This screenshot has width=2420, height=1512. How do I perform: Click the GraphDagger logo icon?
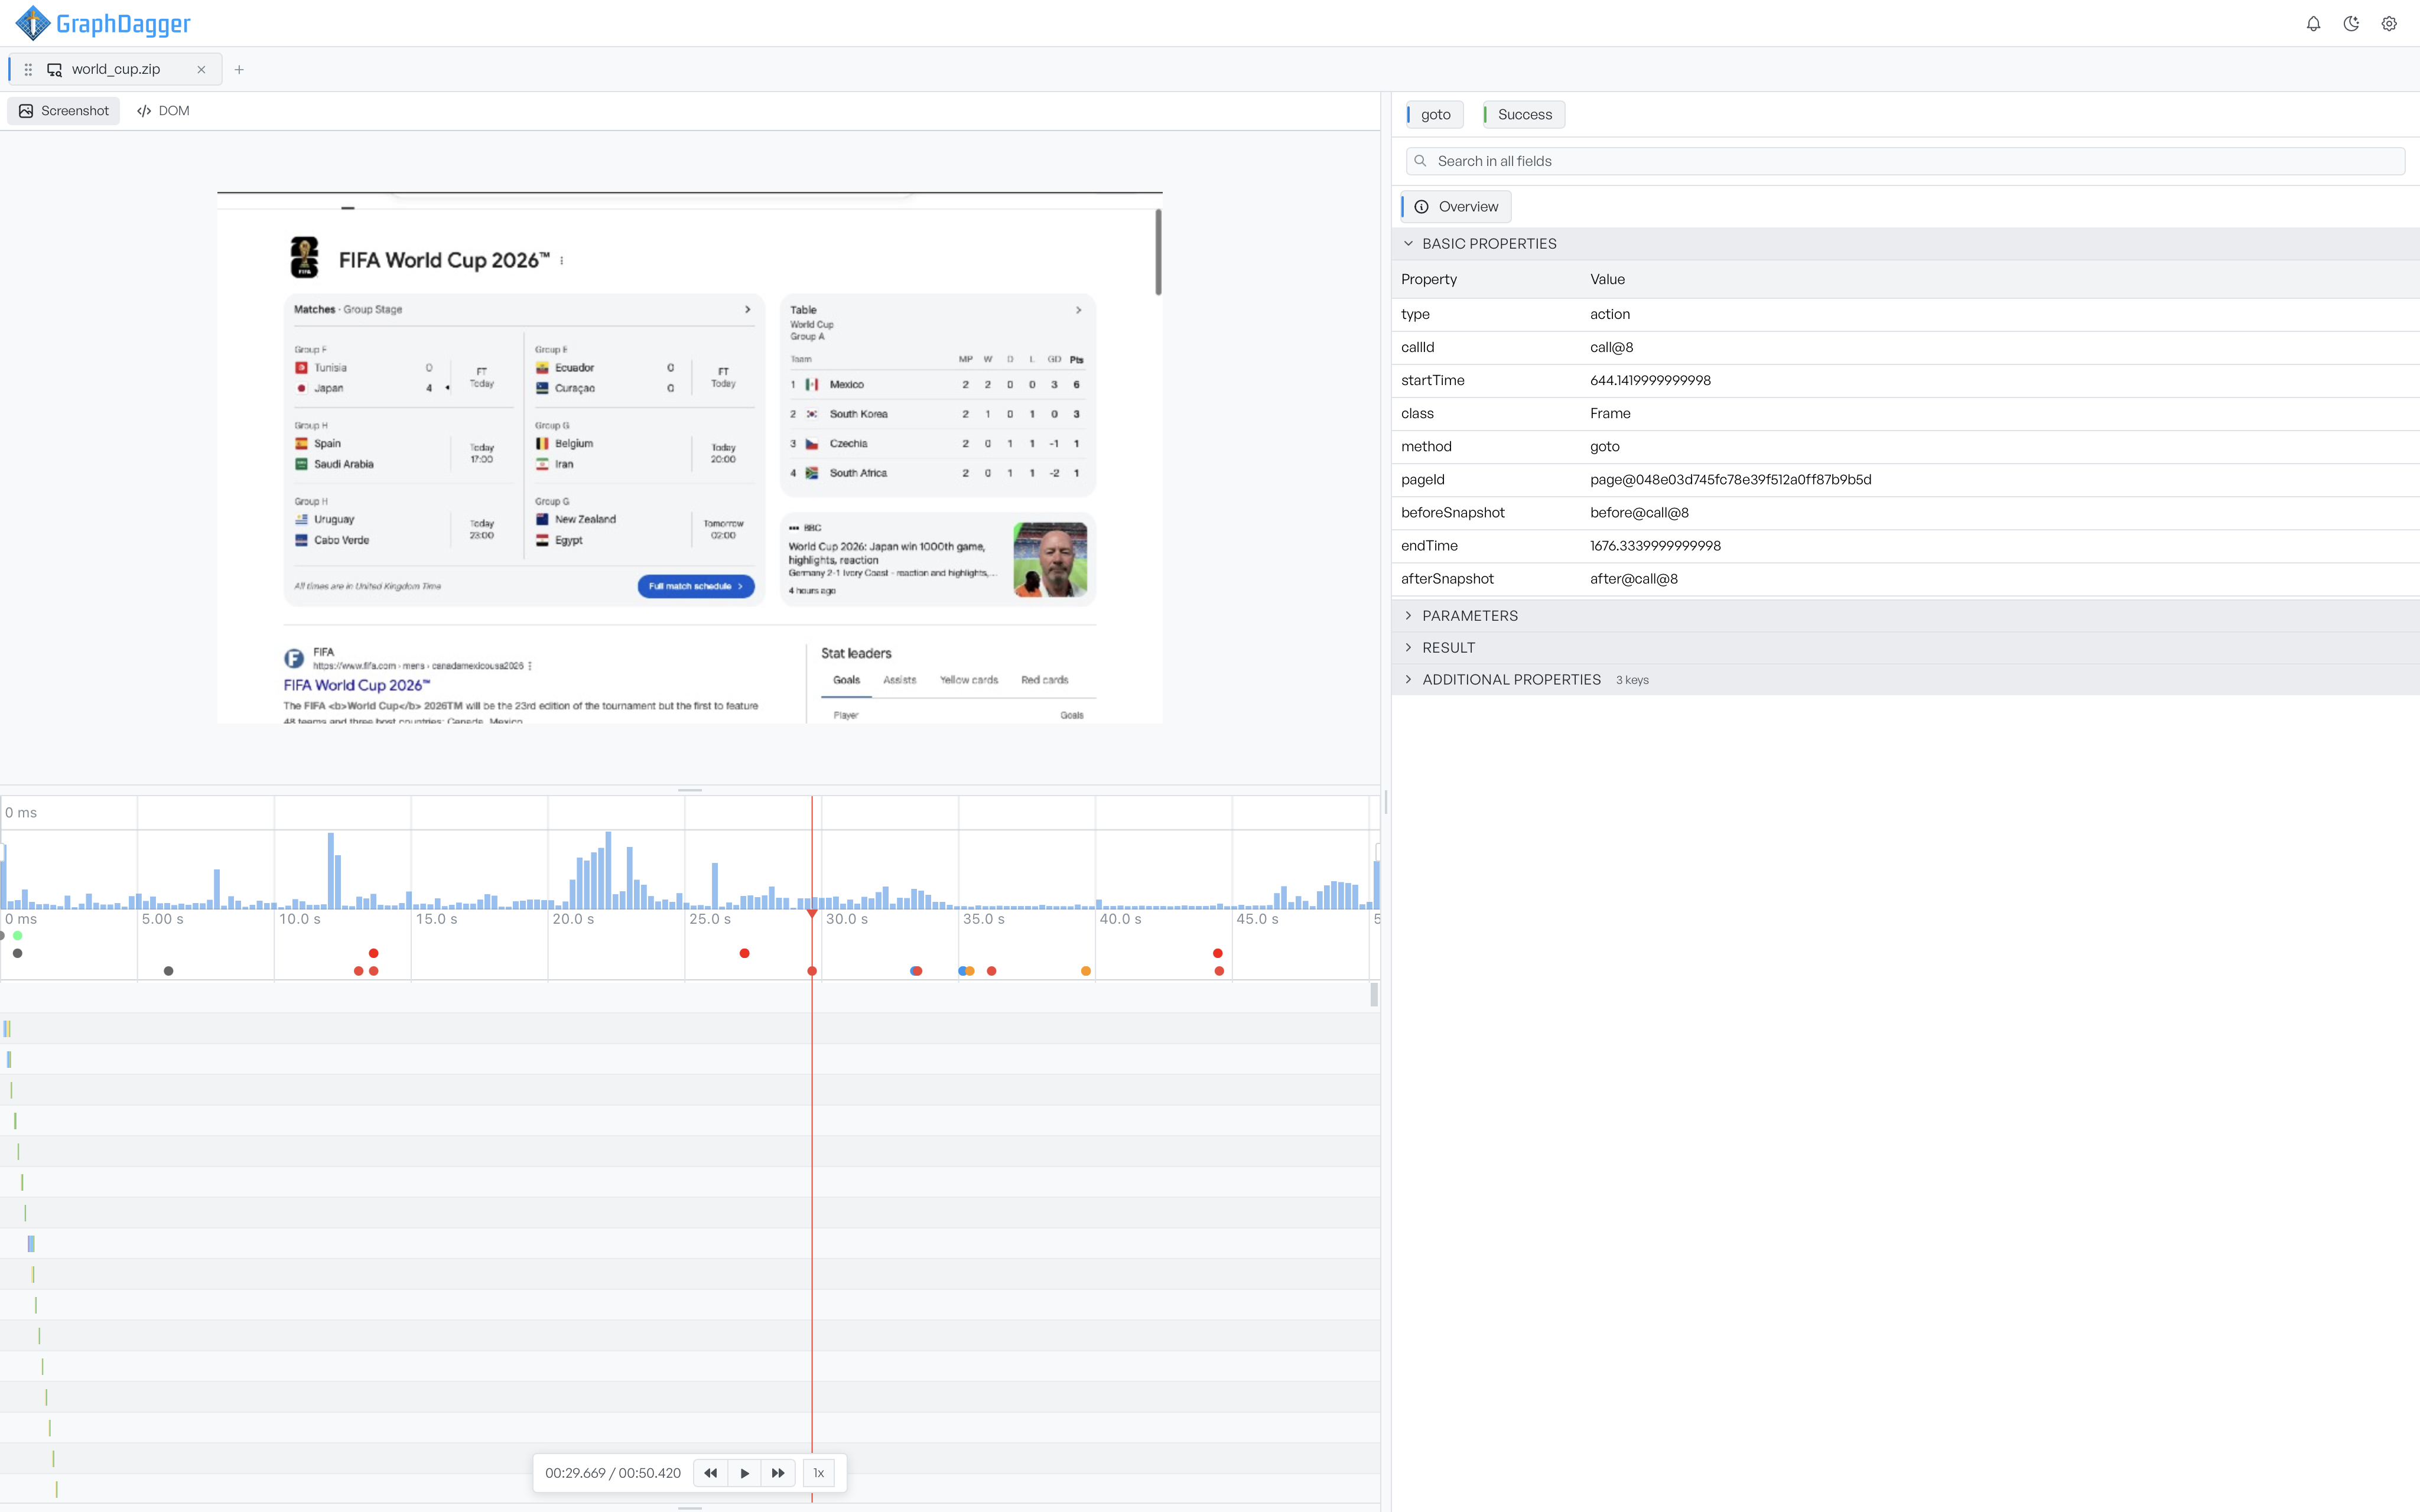pos(32,23)
